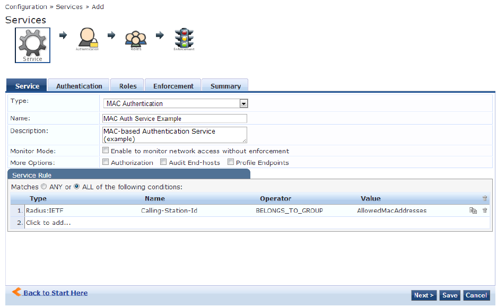Click the Service gear wizard icon
This screenshot has height=307, width=497.
point(32,42)
